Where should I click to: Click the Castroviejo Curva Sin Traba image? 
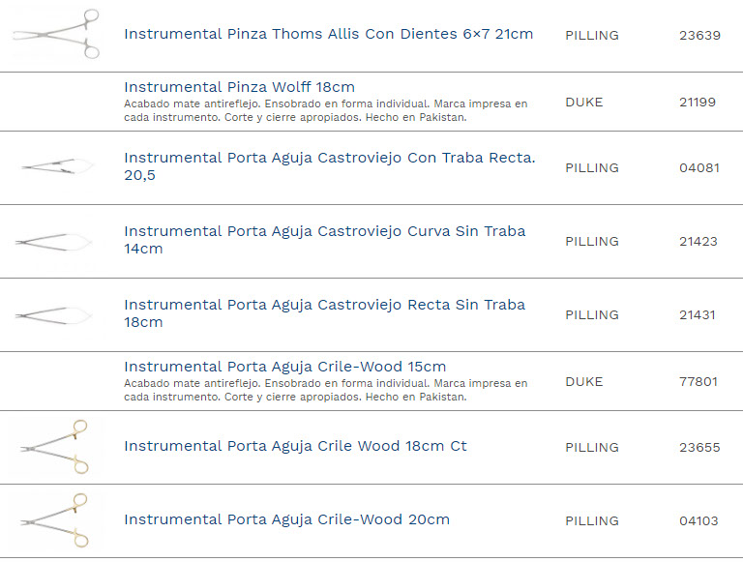pyautogui.click(x=56, y=241)
